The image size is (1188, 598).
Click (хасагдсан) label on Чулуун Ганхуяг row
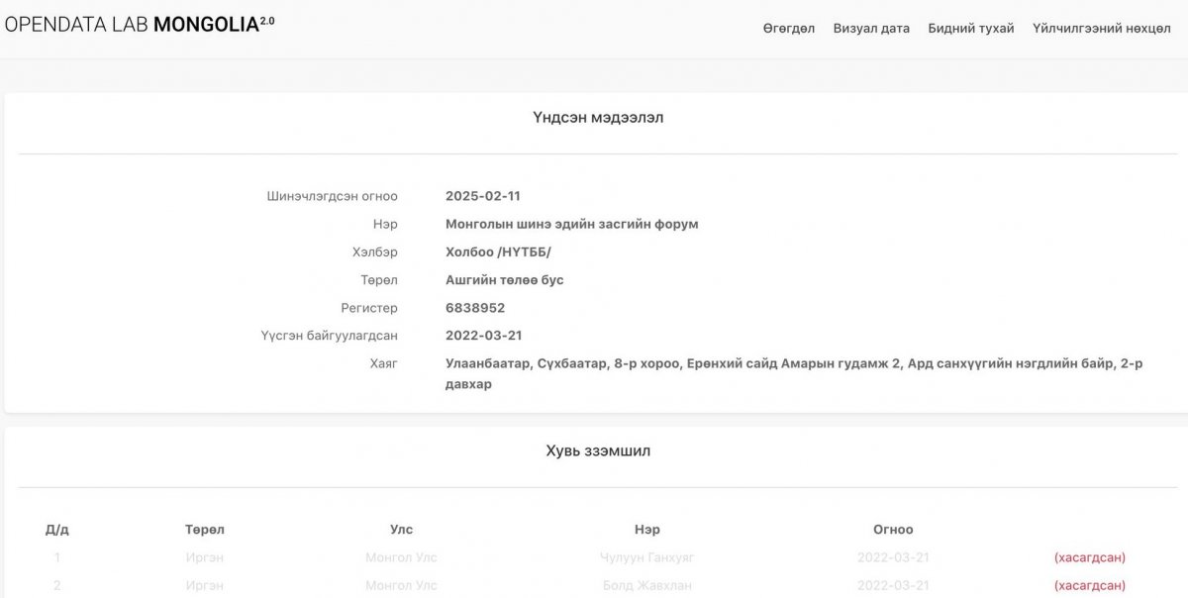tap(1089, 557)
